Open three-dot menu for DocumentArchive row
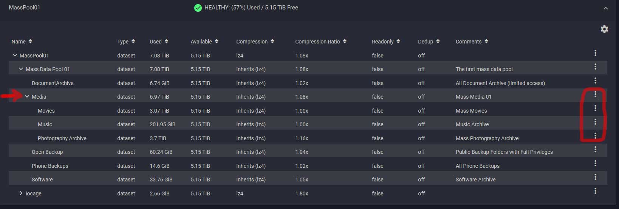The width and height of the screenshot is (619, 209). pos(595,81)
